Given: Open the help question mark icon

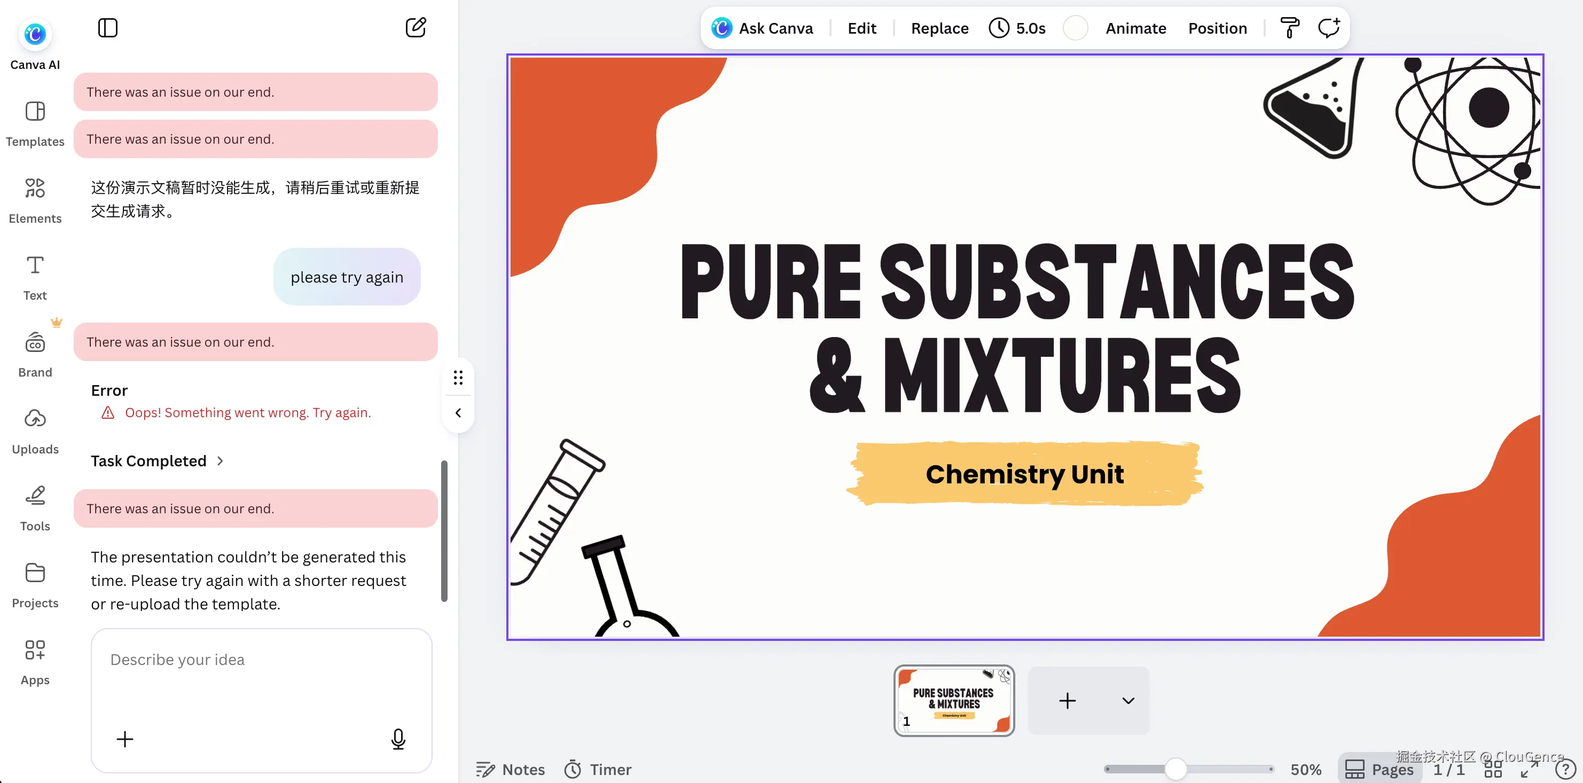Looking at the screenshot, I should click(1565, 769).
